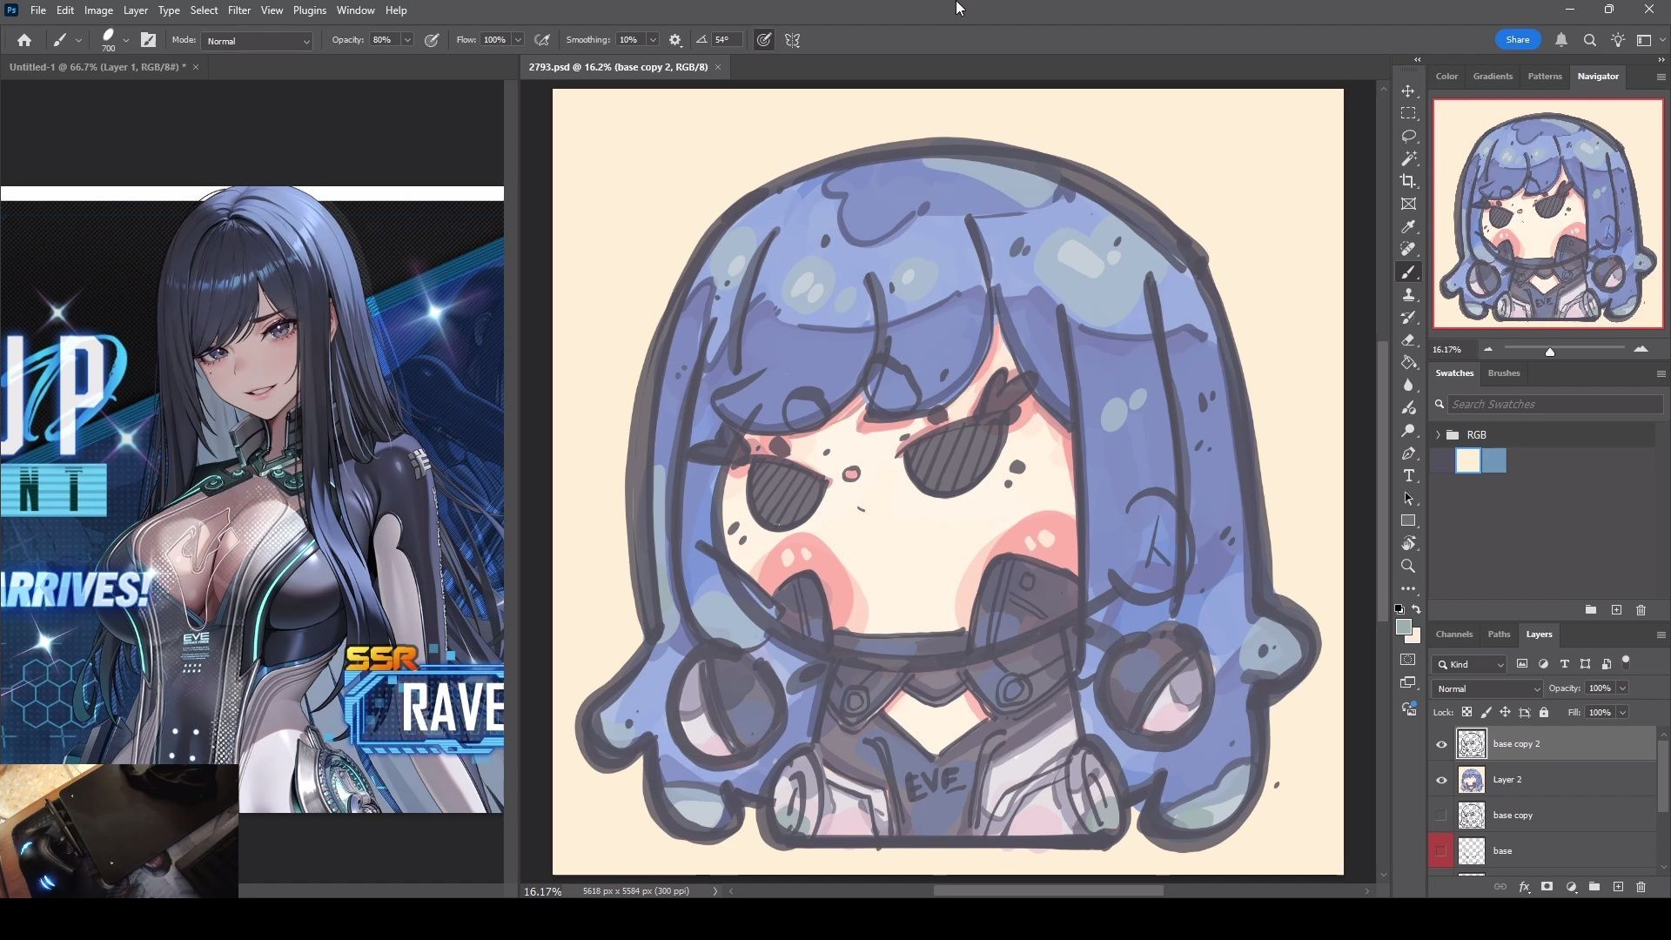Show the base copy layer

click(1441, 816)
